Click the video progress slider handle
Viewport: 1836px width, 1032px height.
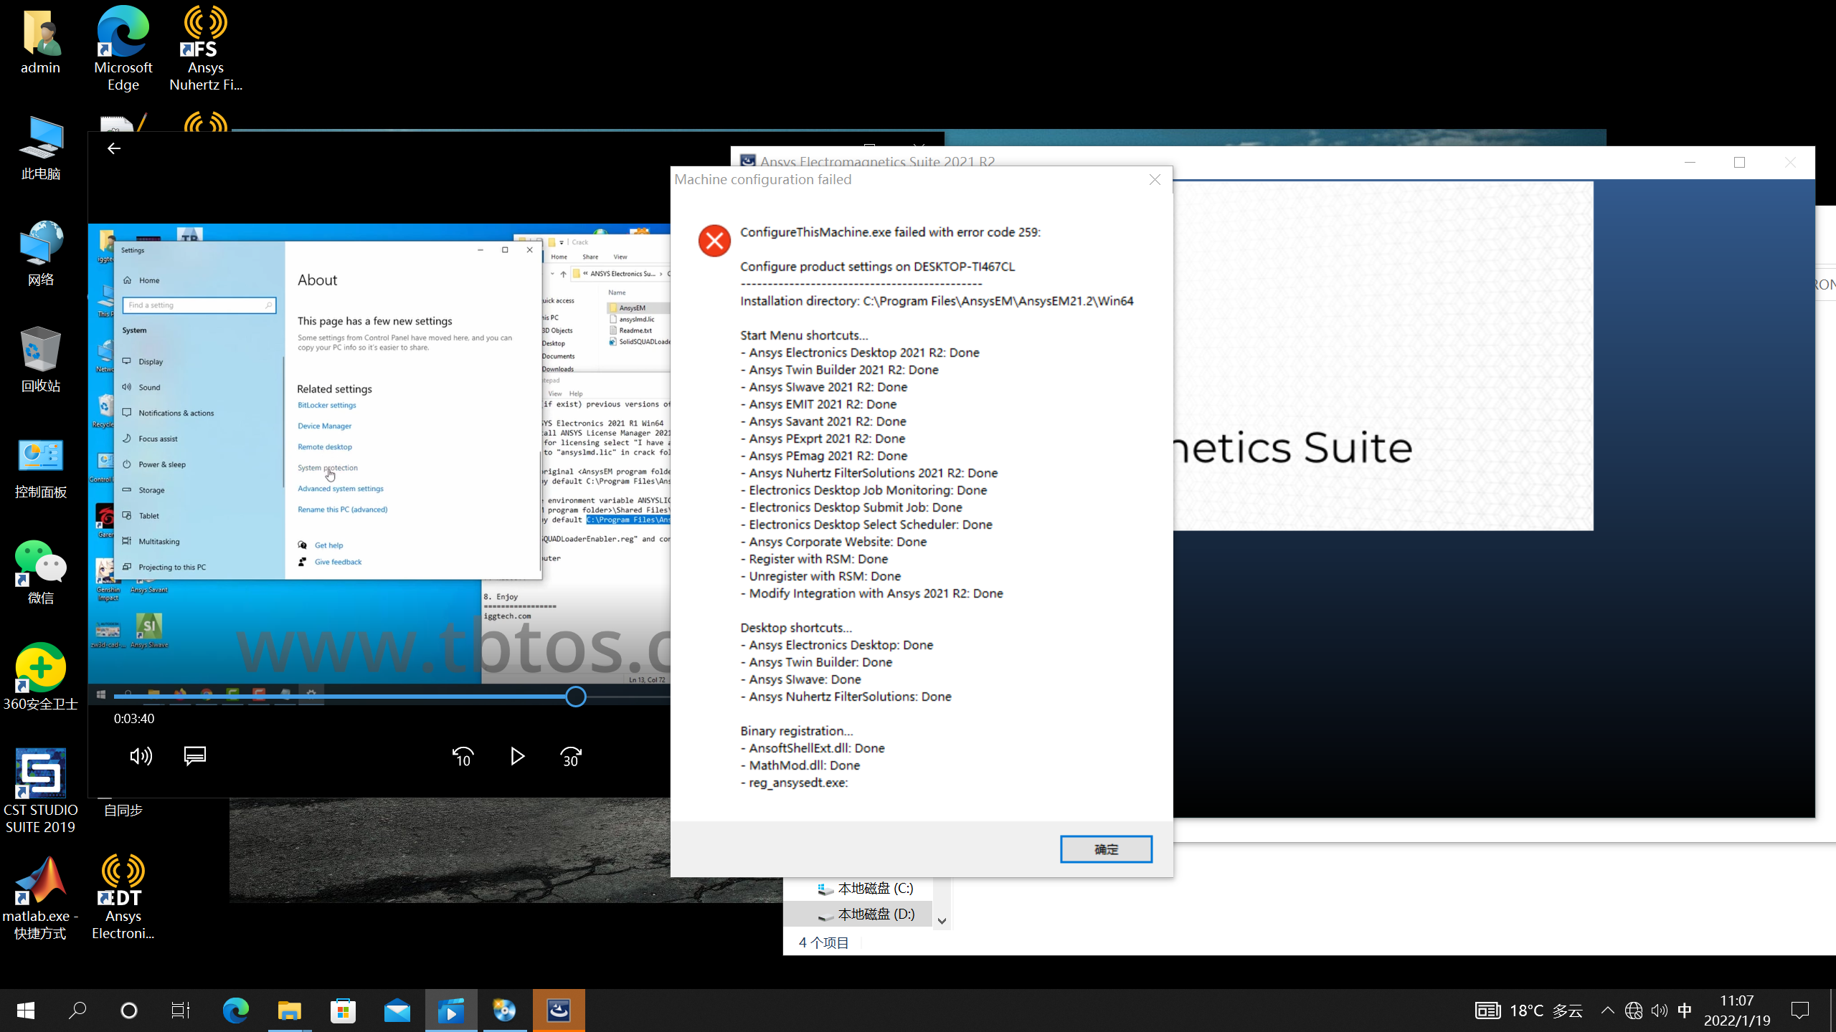[x=575, y=697]
